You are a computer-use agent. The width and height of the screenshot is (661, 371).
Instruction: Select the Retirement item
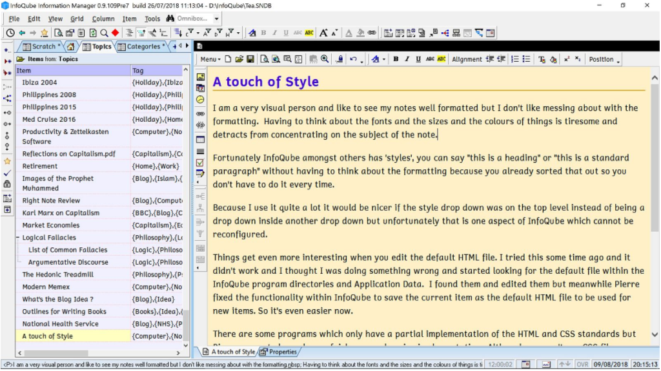coord(39,166)
